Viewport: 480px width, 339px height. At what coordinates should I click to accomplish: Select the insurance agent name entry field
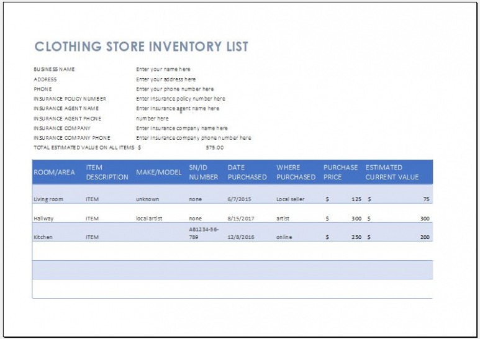coord(178,109)
